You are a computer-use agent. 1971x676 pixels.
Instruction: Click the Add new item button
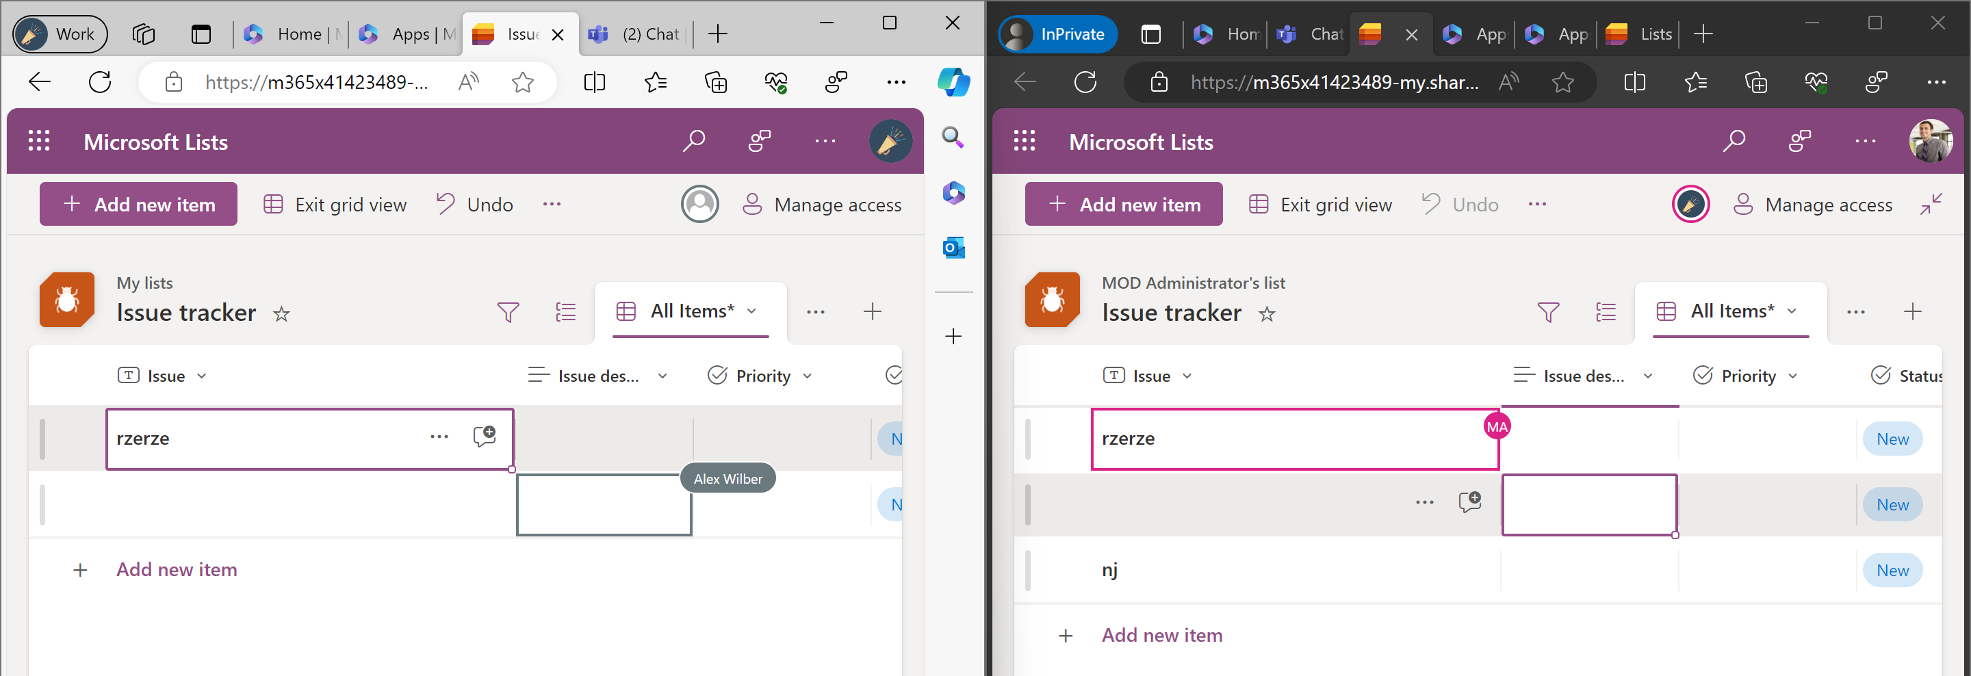tap(138, 203)
